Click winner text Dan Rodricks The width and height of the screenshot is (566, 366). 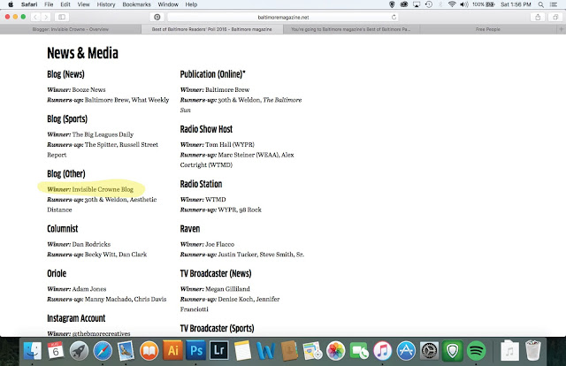[x=91, y=244]
